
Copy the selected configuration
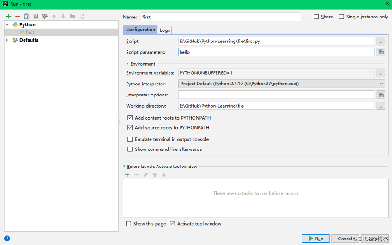[26, 17]
